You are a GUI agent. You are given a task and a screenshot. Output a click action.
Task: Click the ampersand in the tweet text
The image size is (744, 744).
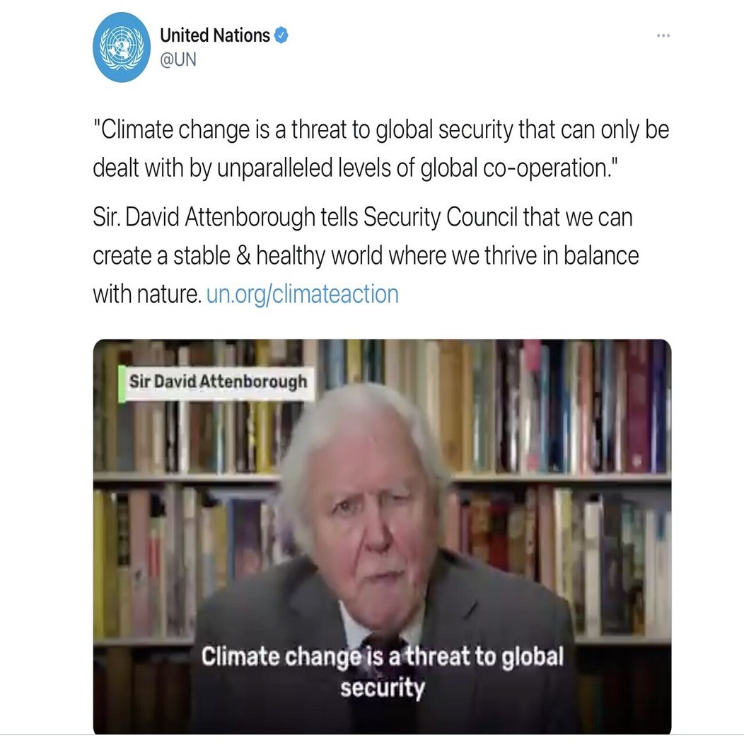point(243,256)
